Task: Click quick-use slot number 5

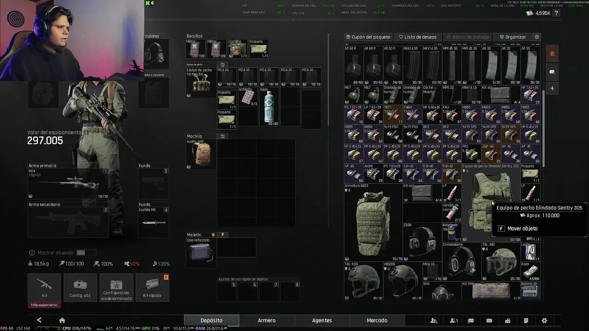Action: point(227,291)
